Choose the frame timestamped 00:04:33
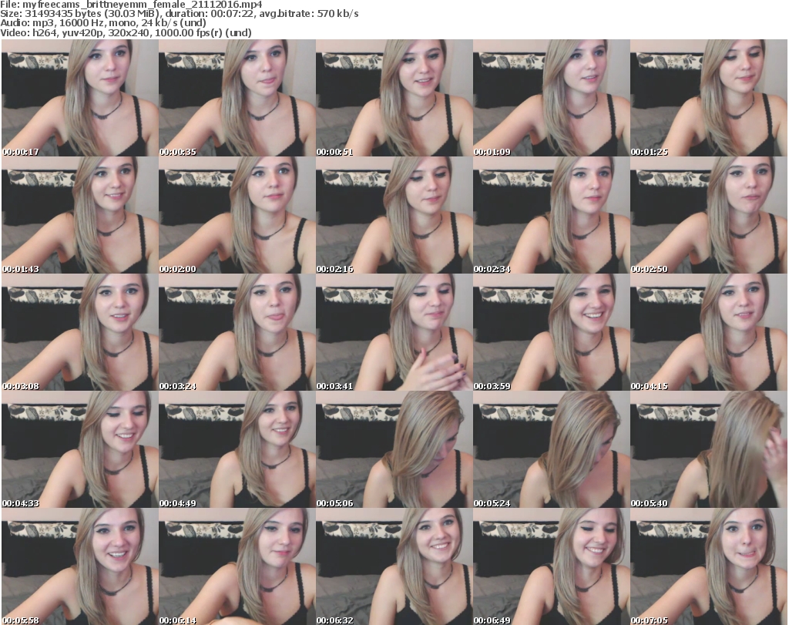The height and width of the screenshot is (625, 789). [80, 449]
